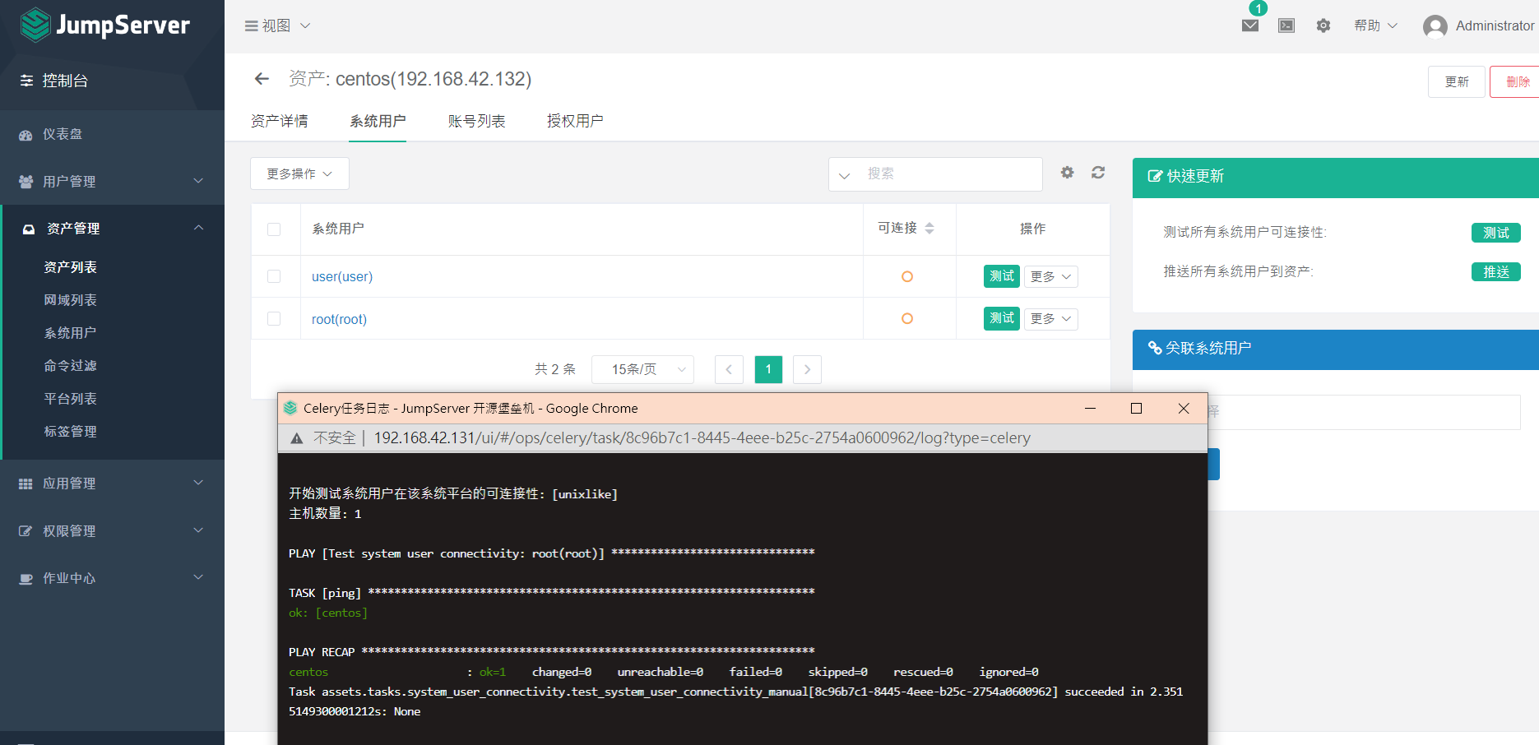Toggle the 视图 menu hamburger icon

tap(252, 26)
